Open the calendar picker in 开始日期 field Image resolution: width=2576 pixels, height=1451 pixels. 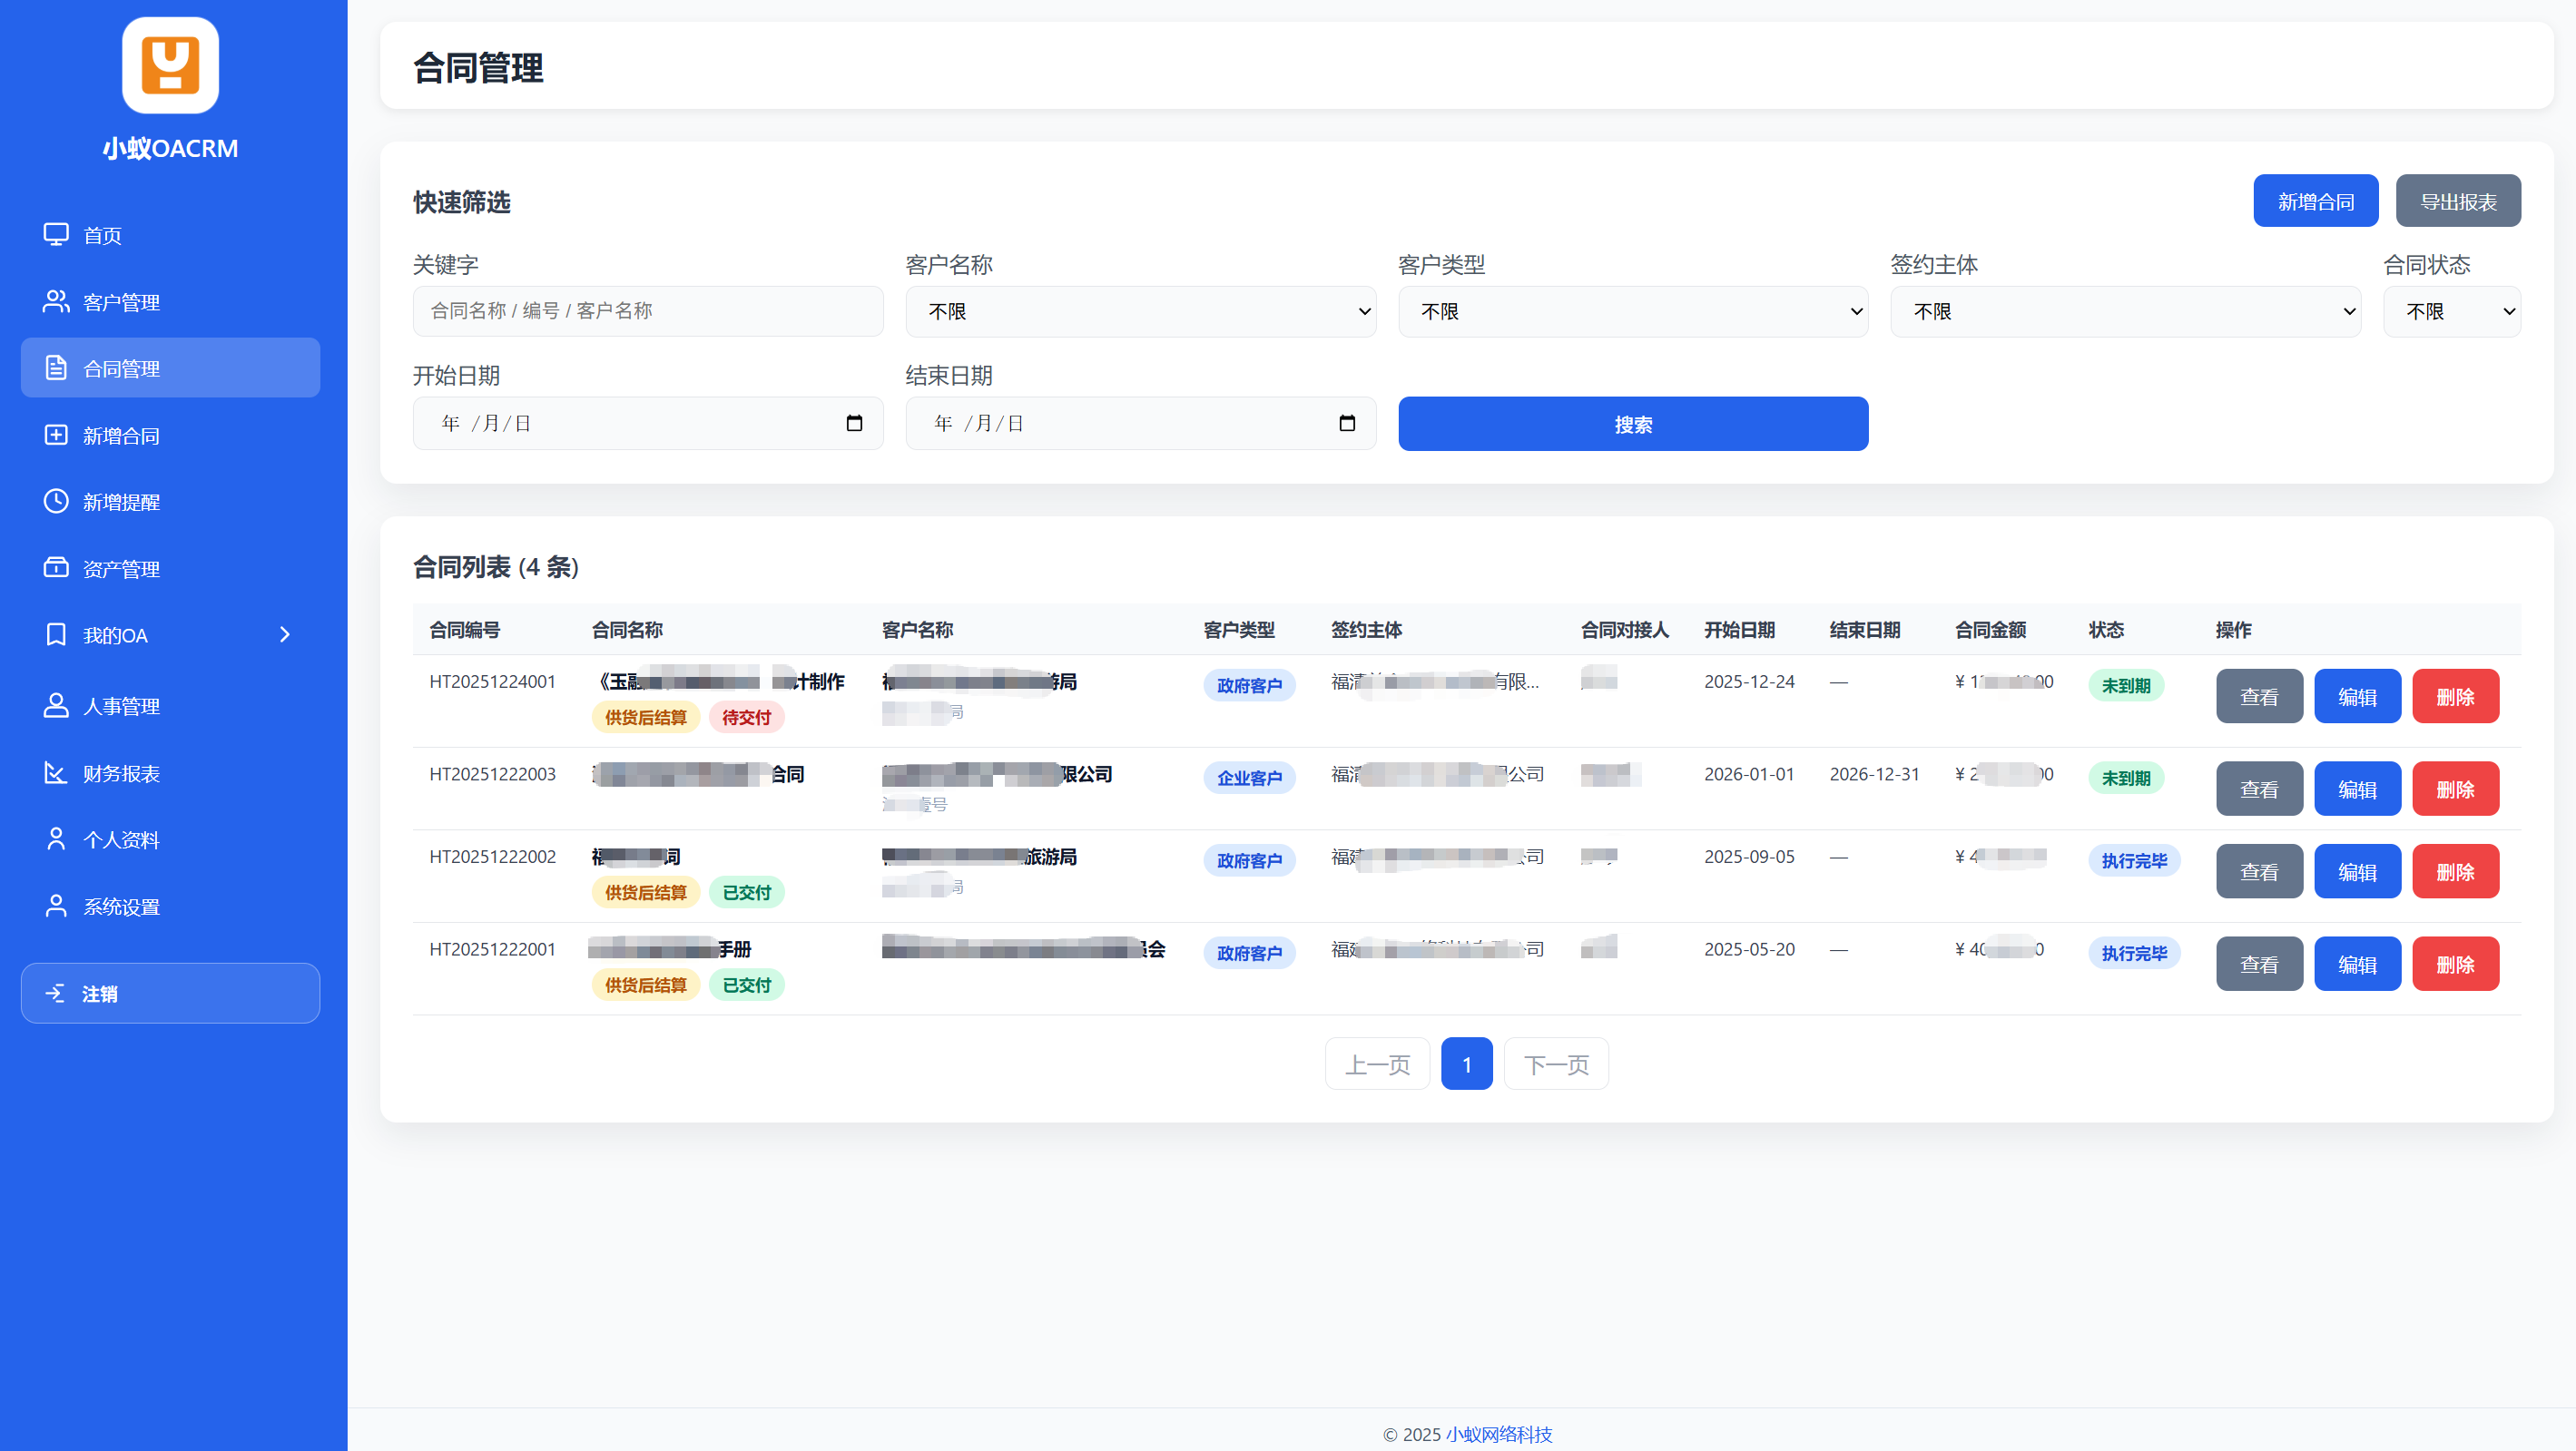(x=854, y=423)
